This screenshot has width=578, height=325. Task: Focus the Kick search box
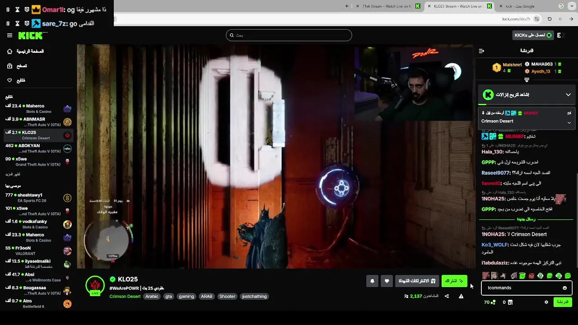[289, 35]
